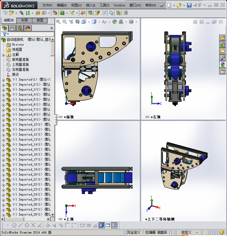Click the Edit Appearance color sphere icon
This screenshot has height=236, width=227.
tap(115, 22)
